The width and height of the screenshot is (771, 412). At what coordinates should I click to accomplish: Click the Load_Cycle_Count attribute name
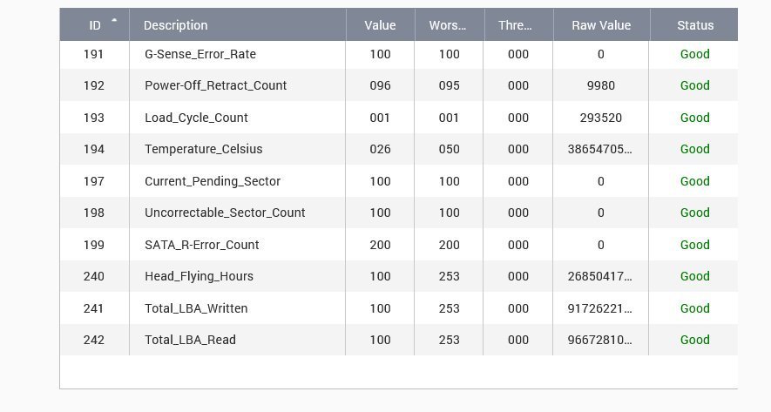(196, 118)
